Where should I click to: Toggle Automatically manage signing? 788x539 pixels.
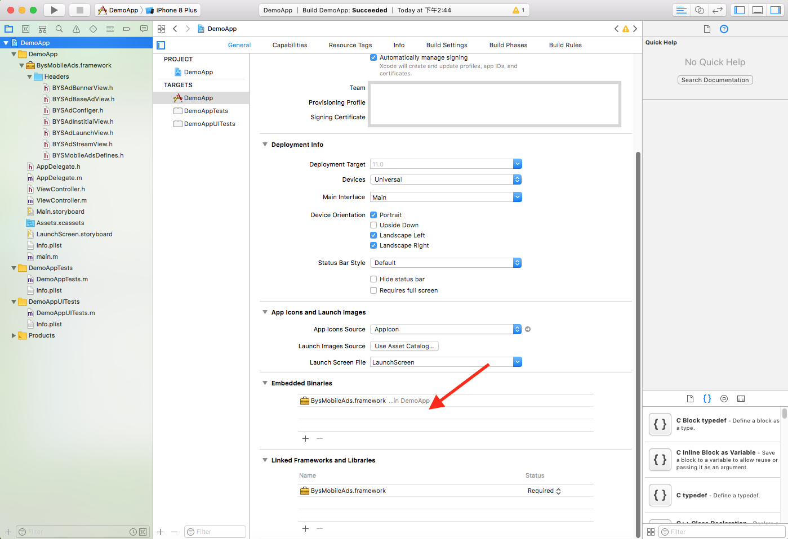[x=373, y=57]
